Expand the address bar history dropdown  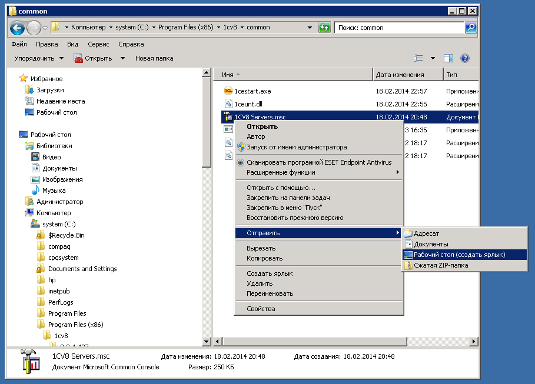click(x=310, y=28)
